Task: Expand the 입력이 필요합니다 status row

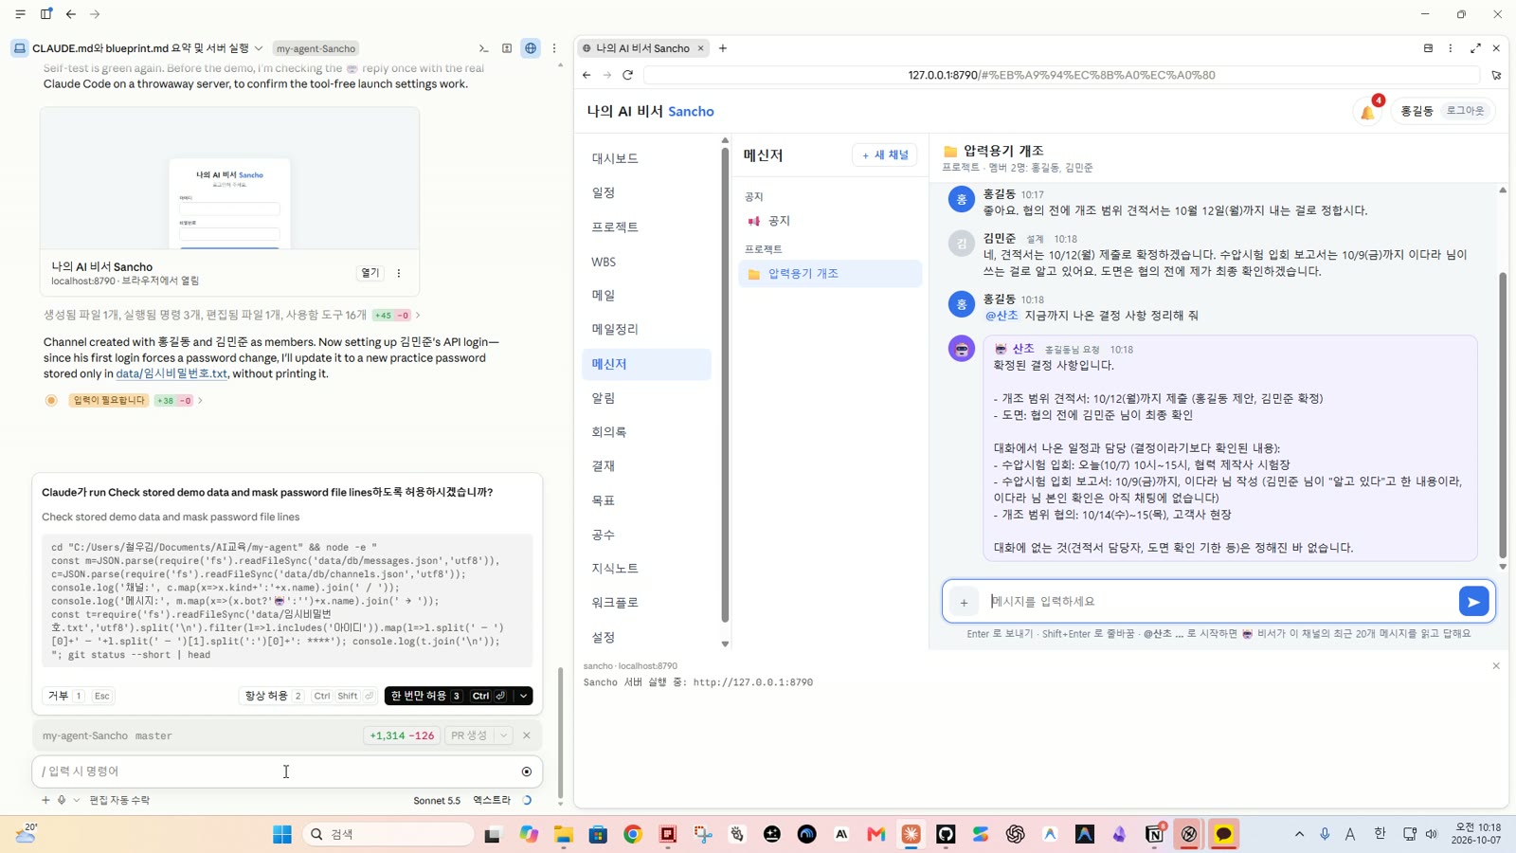Action: pyautogui.click(x=125, y=400)
